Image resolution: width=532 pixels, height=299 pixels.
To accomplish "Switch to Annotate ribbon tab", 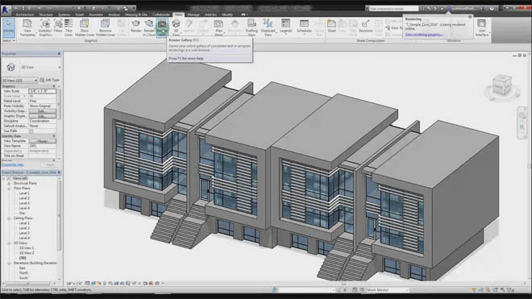I will 96,15.
